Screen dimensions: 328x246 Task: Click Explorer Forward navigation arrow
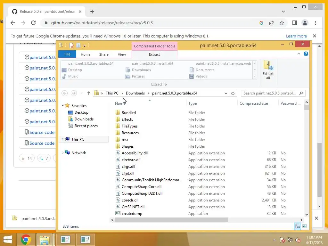point(74,93)
